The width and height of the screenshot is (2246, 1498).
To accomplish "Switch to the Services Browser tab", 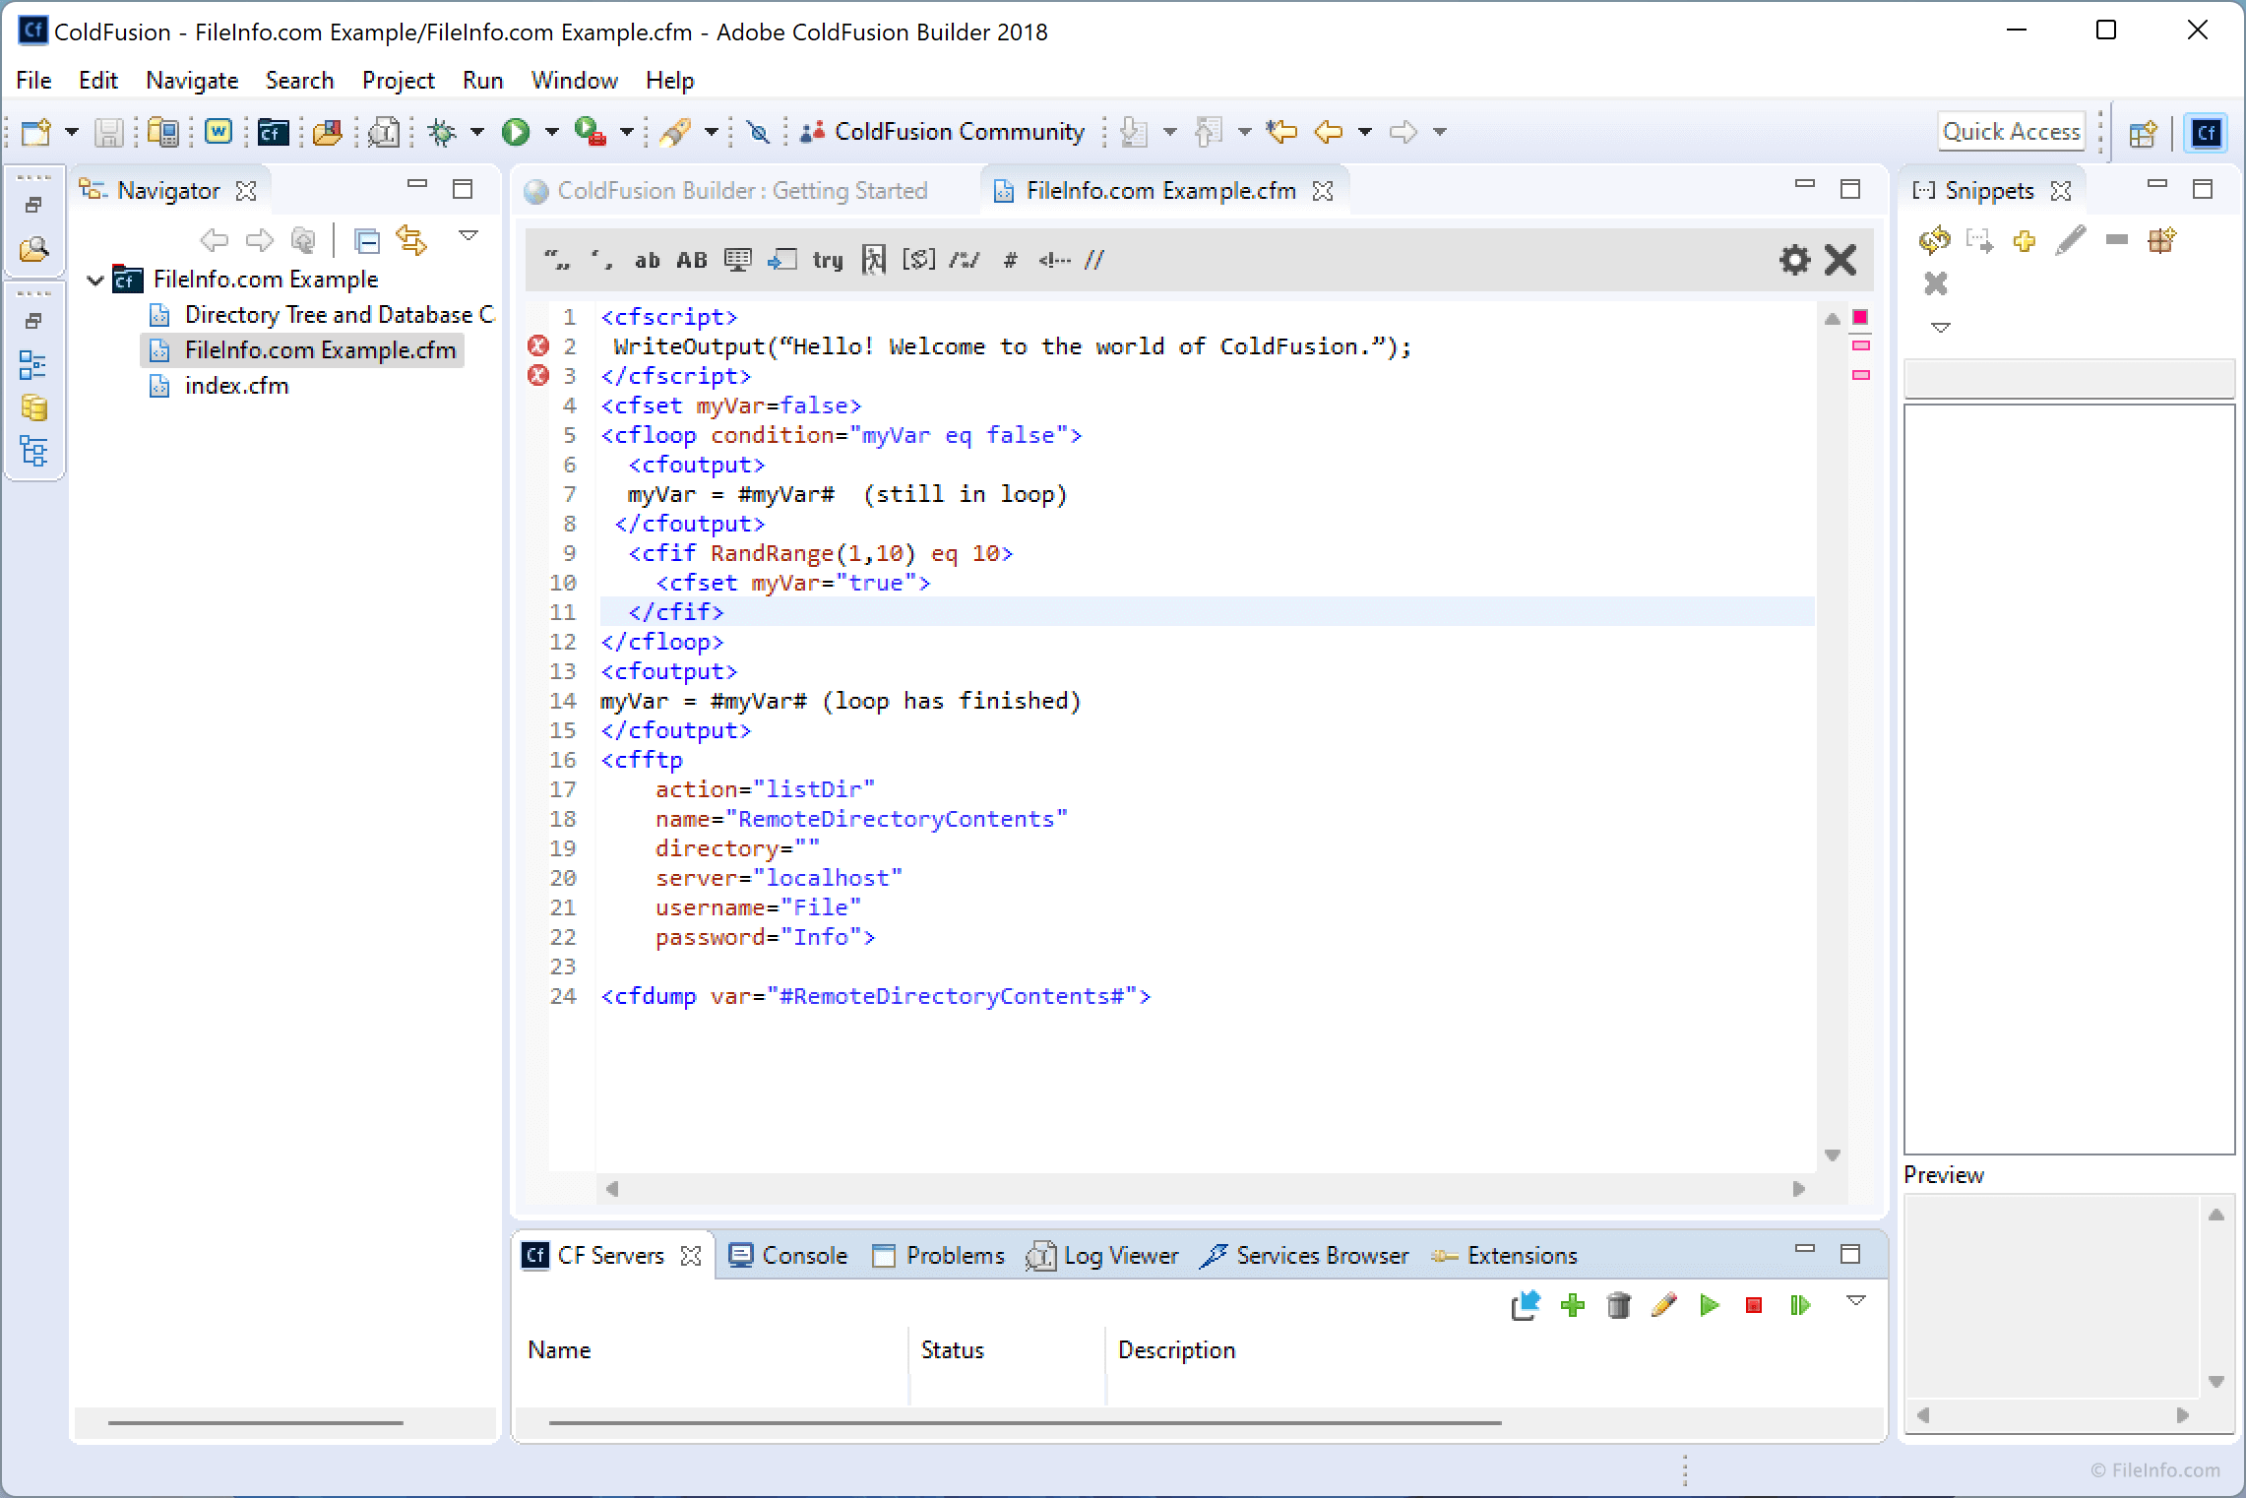I will pos(1305,1256).
